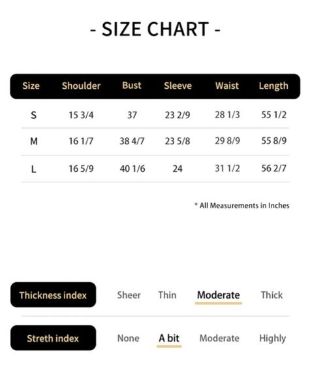Select the L size row label
This screenshot has height=392, width=310.
(33, 169)
